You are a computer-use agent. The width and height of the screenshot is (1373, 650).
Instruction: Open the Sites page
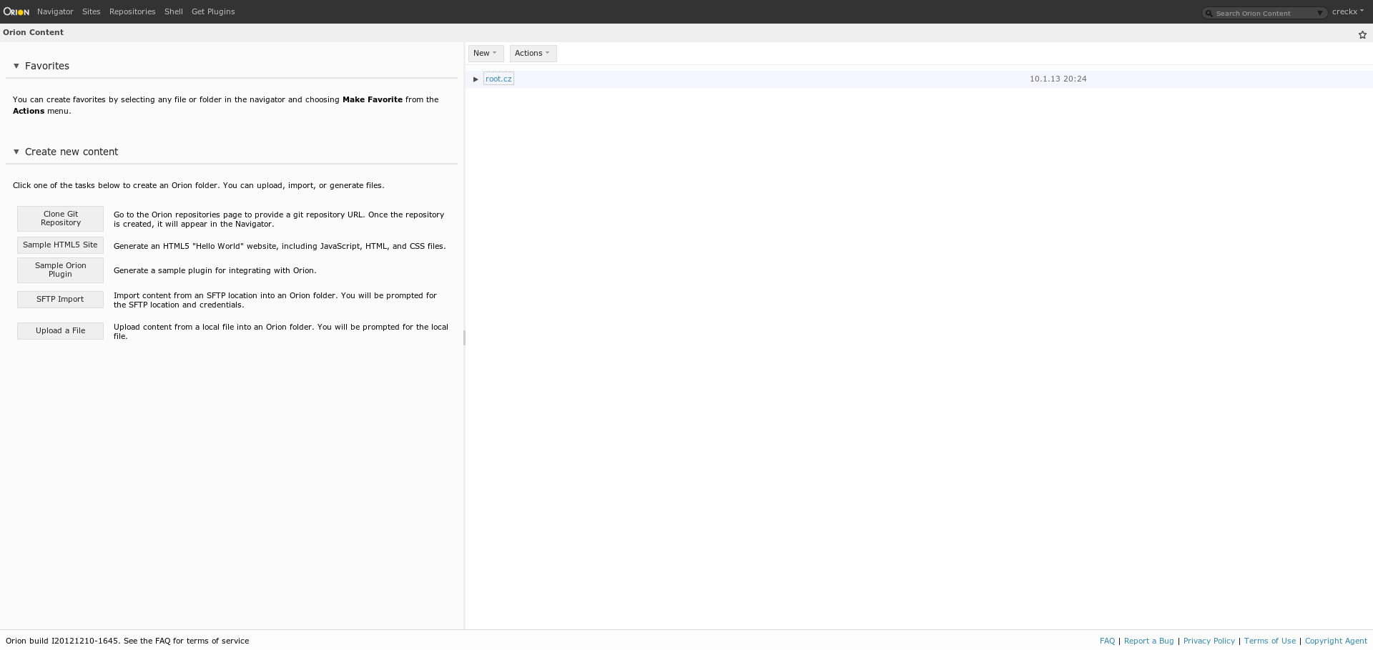[91, 11]
